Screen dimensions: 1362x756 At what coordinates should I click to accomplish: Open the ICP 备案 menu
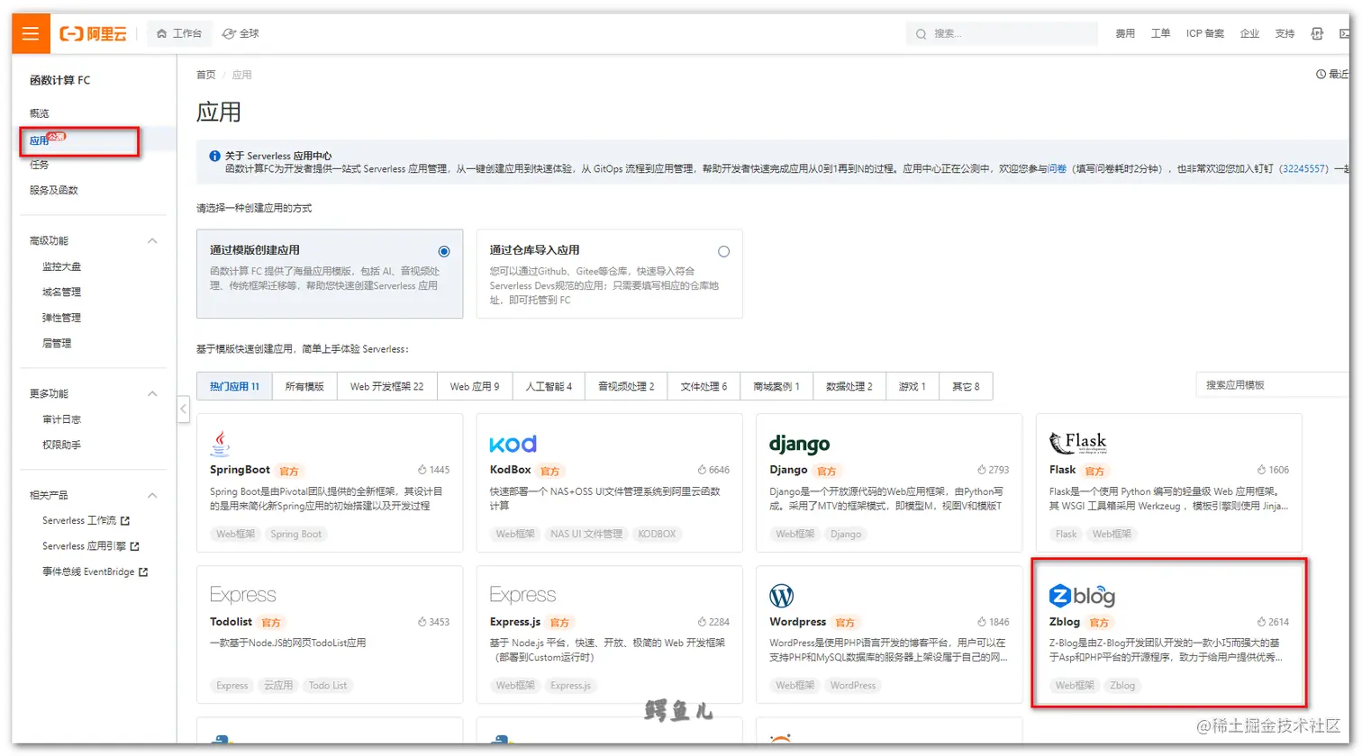click(x=1204, y=33)
